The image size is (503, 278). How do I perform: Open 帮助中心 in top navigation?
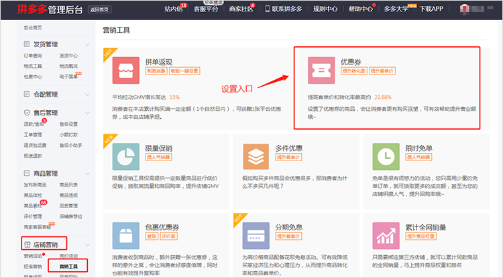point(361,9)
